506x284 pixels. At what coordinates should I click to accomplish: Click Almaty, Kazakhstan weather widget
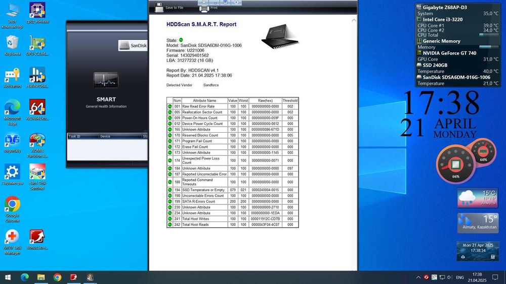(478, 222)
